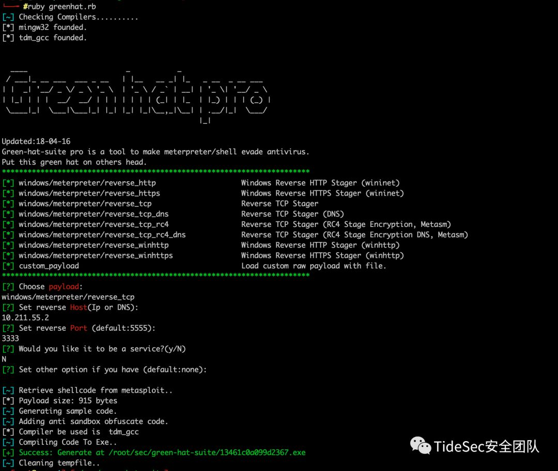Click the entered 'windows/meterpreter/reverse_tcp' answer line
Screen dimensions: 558x471
(x=68, y=297)
